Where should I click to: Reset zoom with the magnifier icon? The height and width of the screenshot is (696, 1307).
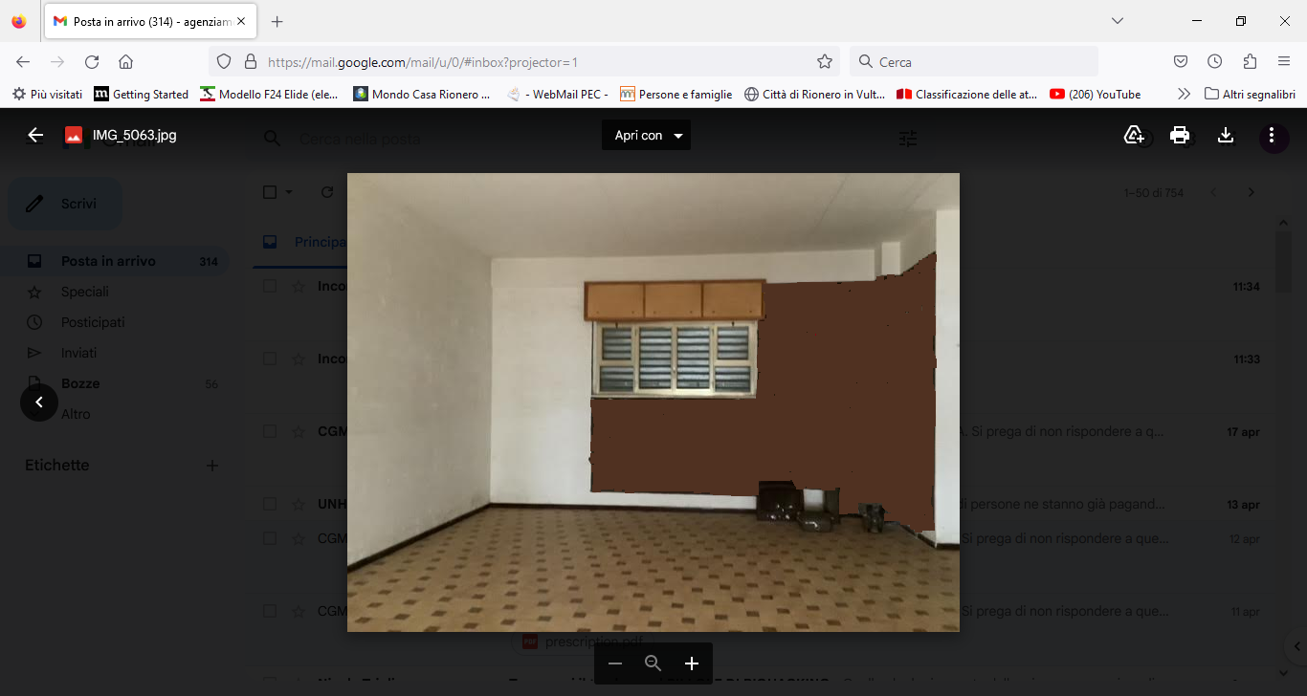coord(653,663)
